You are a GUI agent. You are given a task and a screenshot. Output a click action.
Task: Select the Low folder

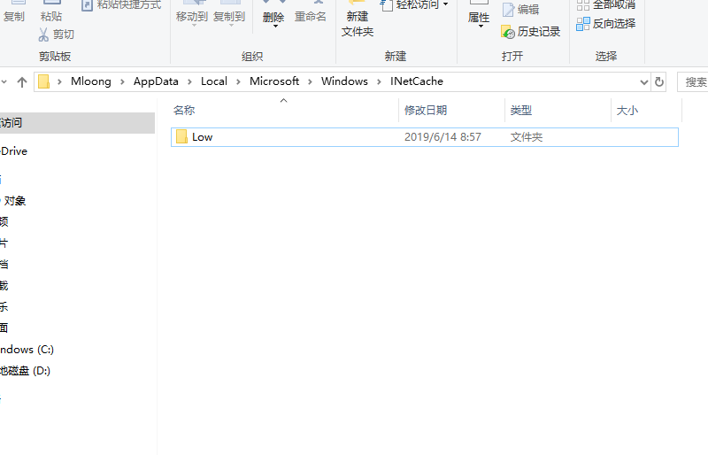coord(425,137)
